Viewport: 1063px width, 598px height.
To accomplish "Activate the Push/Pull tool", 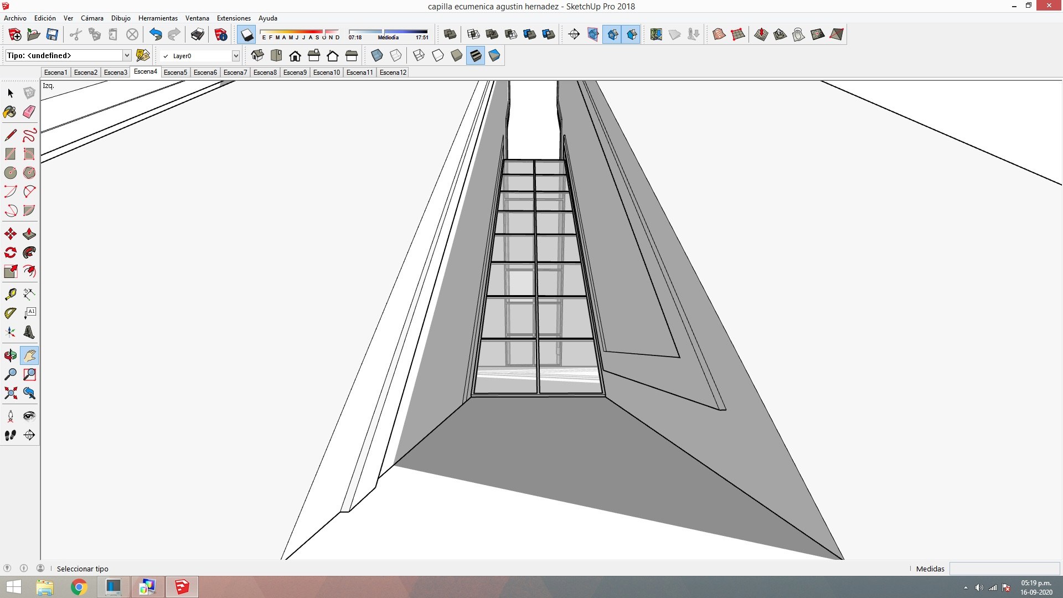I will [x=29, y=234].
